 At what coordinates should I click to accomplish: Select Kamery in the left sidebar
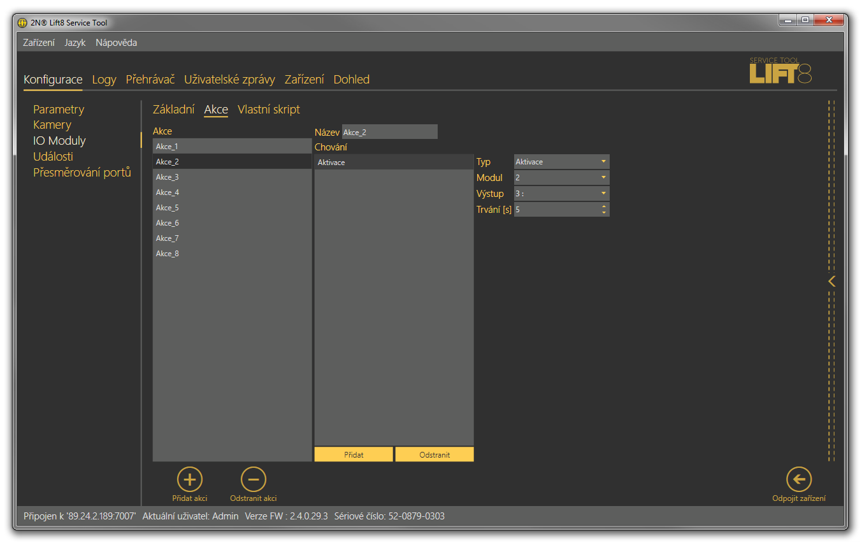[x=52, y=125]
